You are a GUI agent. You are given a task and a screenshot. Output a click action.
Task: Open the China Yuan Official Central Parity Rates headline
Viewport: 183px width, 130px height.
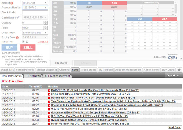tap(91, 94)
